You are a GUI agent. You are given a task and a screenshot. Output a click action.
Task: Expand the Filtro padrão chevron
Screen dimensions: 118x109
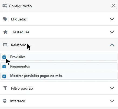(x=112, y=88)
